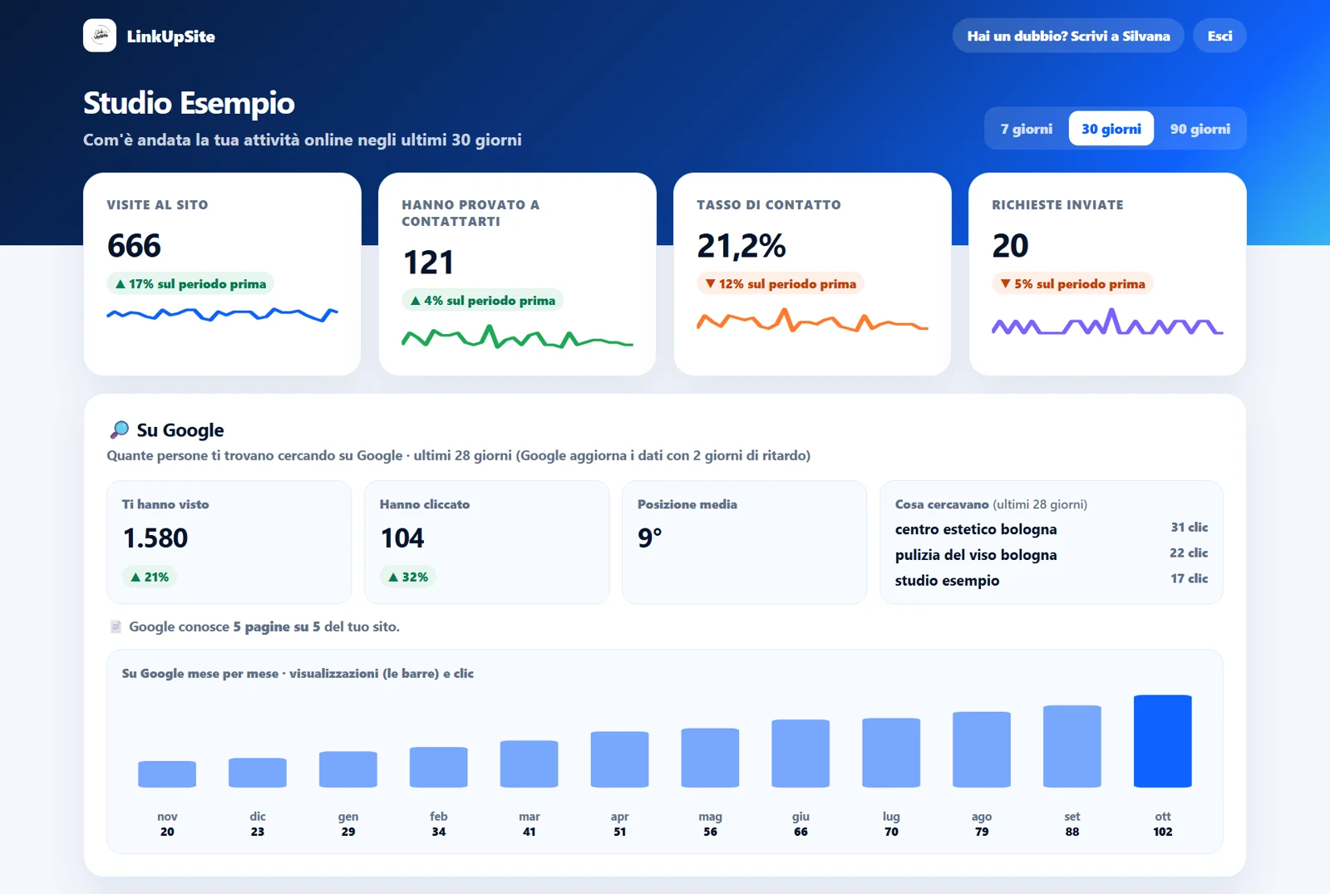
Task: Click the Ti hanno visto value 1.580
Action: [x=155, y=538]
